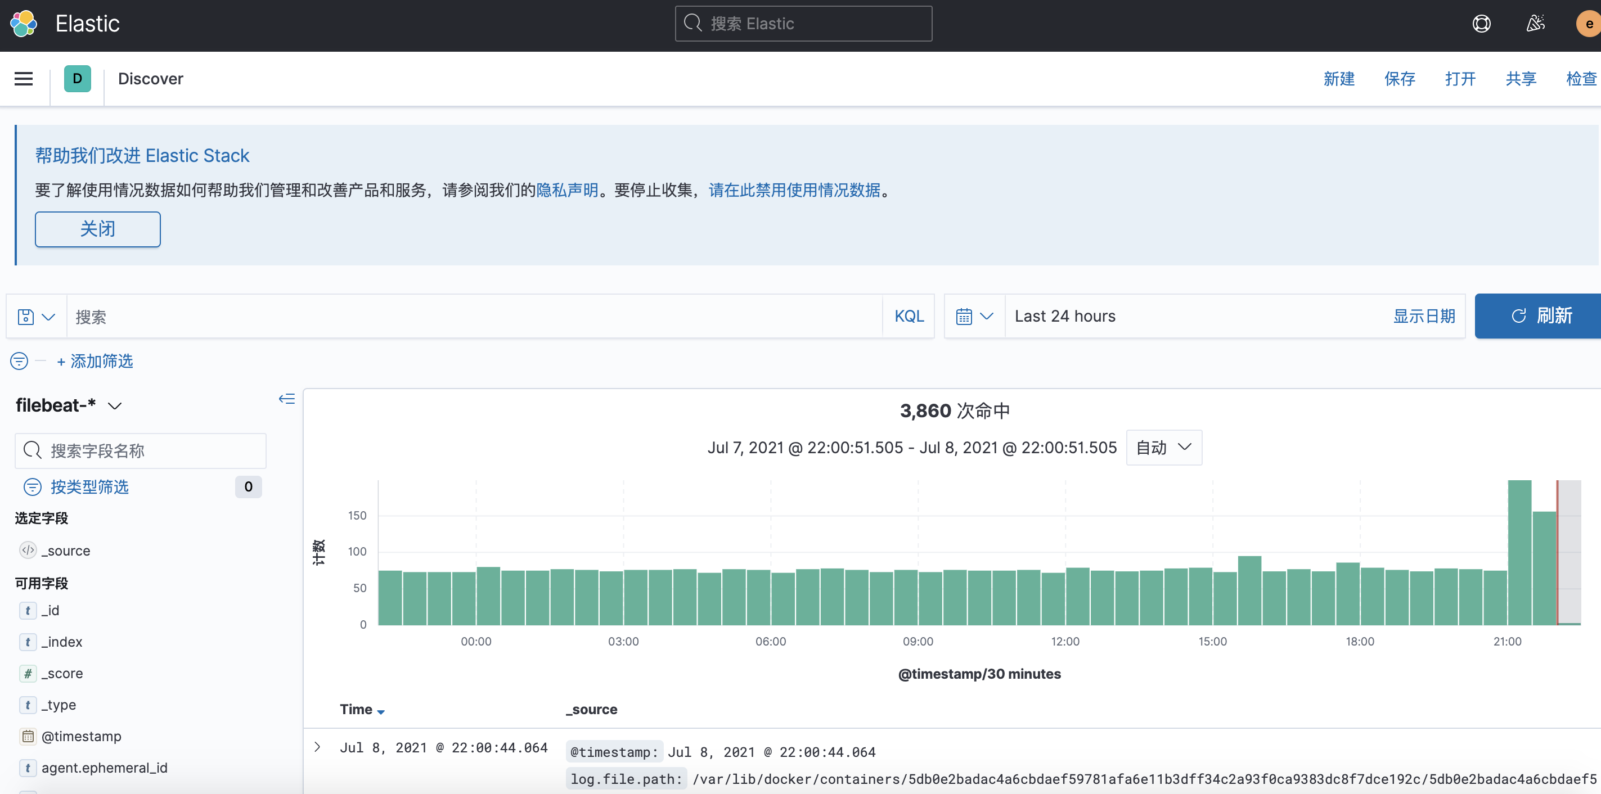Open the 自动 interval dropdown
Viewport: 1601px width, 794px height.
(x=1163, y=447)
